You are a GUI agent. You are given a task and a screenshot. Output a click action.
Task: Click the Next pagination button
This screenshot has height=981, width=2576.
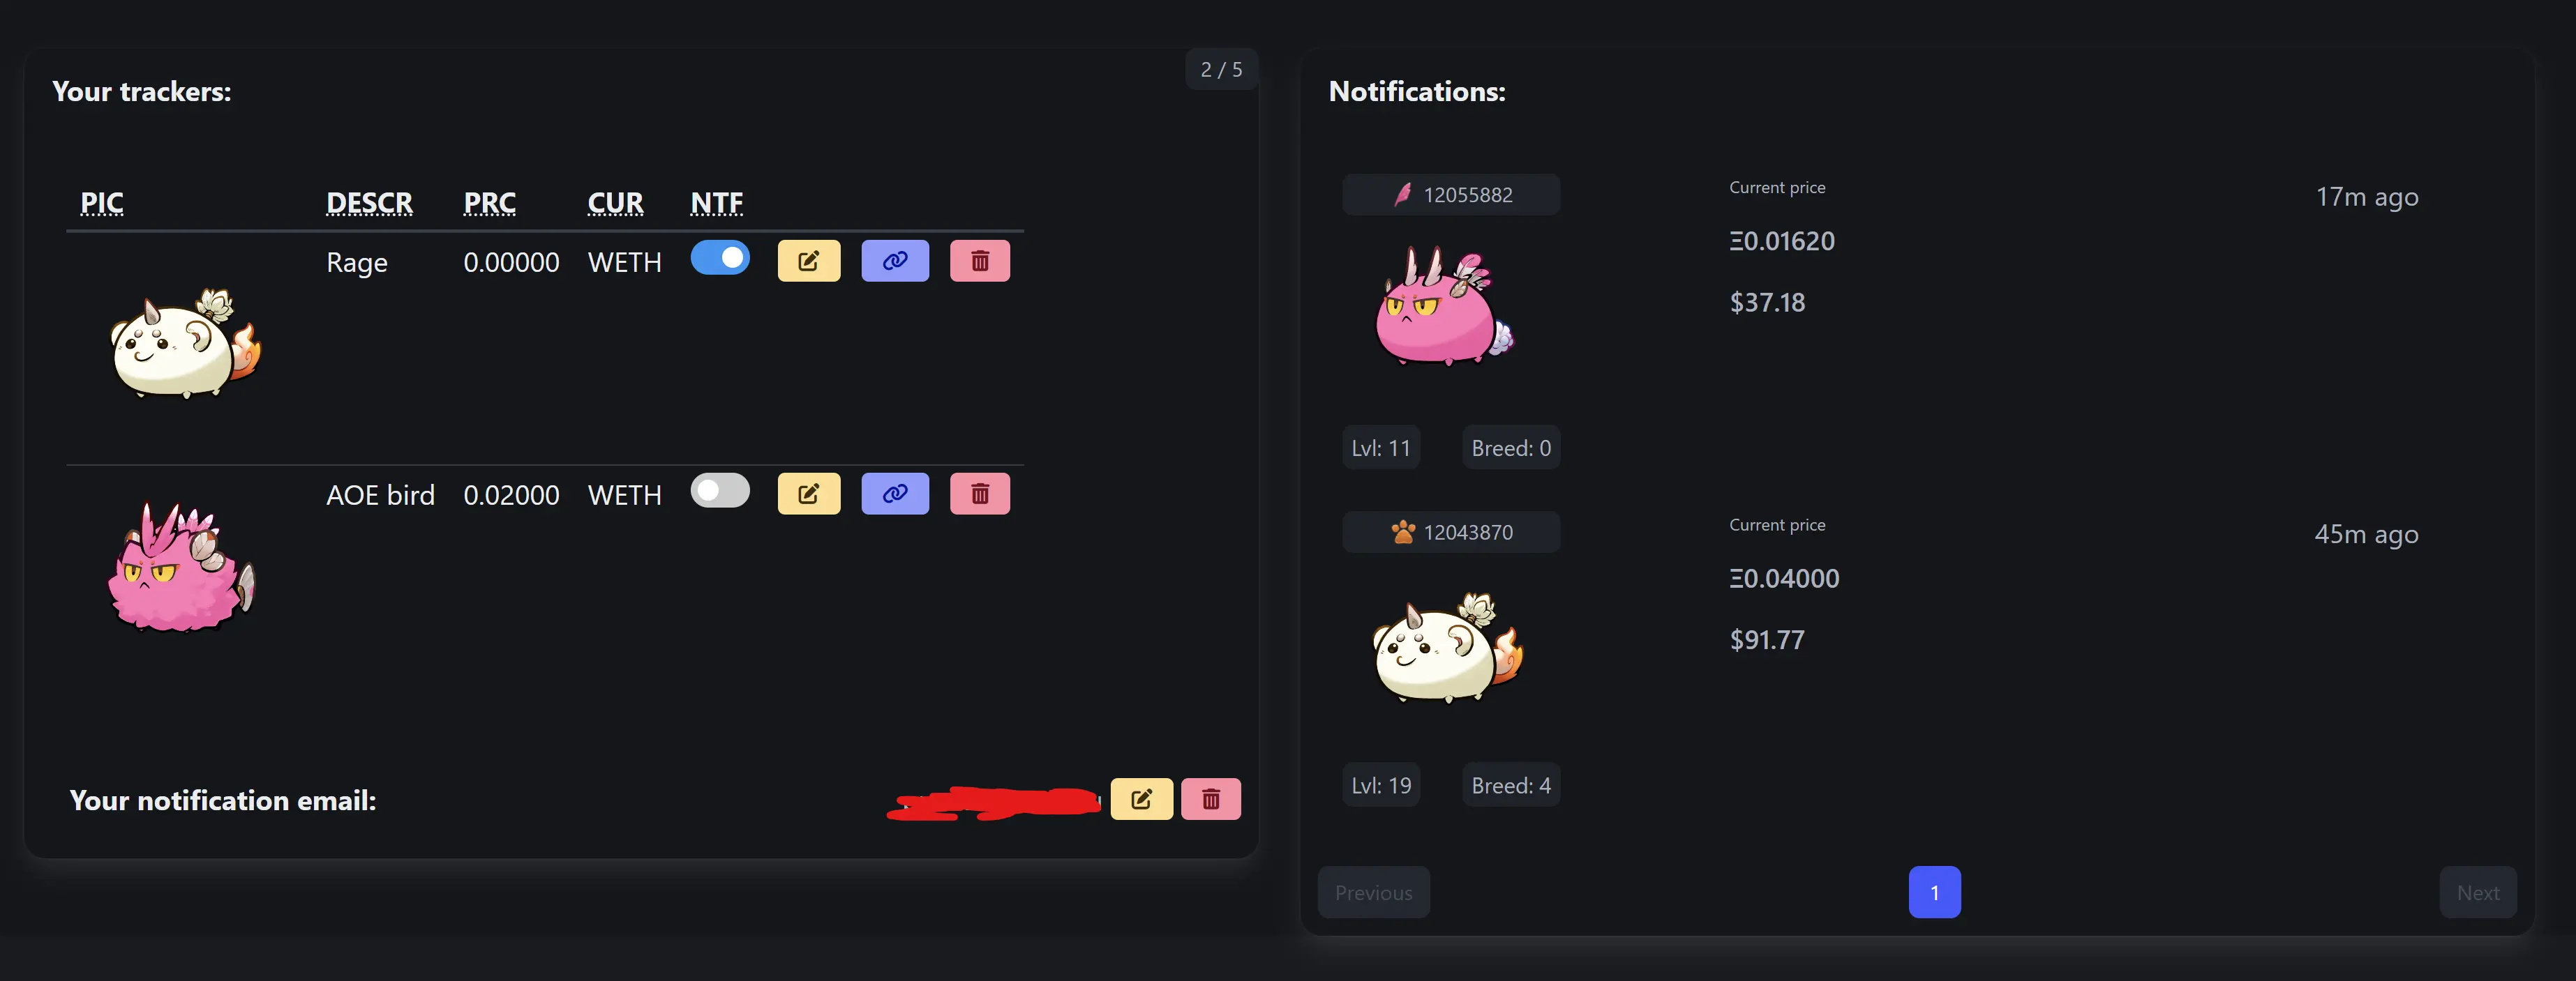click(x=2479, y=892)
